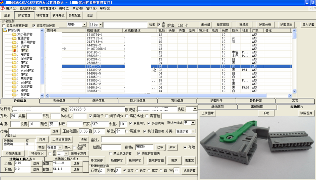The width and height of the screenshot is (316, 180).
Task: Select the utsch护套 tree node
Action: (x=27, y=70)
